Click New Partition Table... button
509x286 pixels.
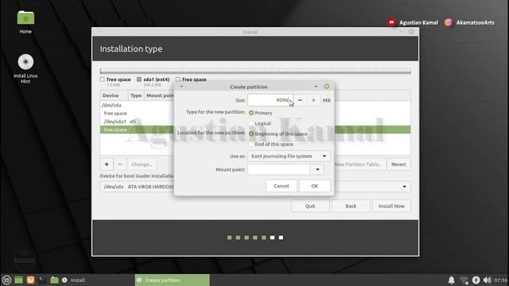click(x=359, y=164)
